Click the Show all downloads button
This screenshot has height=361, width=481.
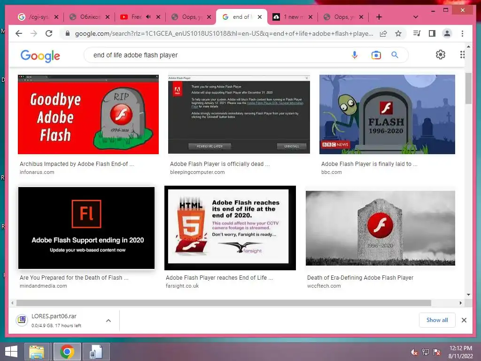437,320
